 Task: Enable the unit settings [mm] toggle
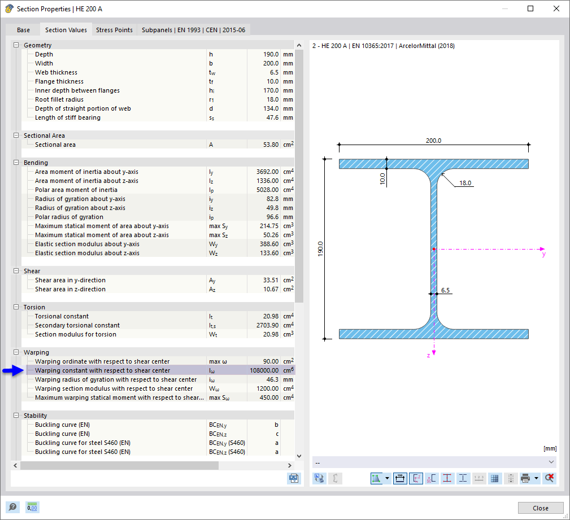click(549, 448)
